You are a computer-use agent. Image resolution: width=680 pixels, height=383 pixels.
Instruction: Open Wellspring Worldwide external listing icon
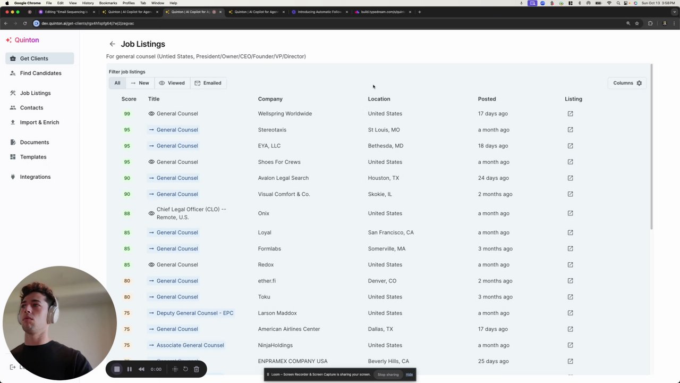[570, 113]
